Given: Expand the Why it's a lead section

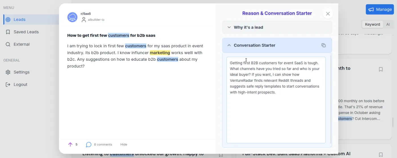Looking at the screenshot, I should (x=277, y=27).
